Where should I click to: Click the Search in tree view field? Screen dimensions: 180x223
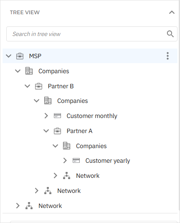point(92,34)
